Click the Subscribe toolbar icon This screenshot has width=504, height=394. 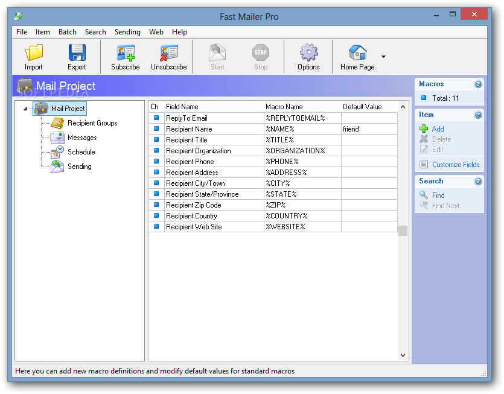[126, 53]
